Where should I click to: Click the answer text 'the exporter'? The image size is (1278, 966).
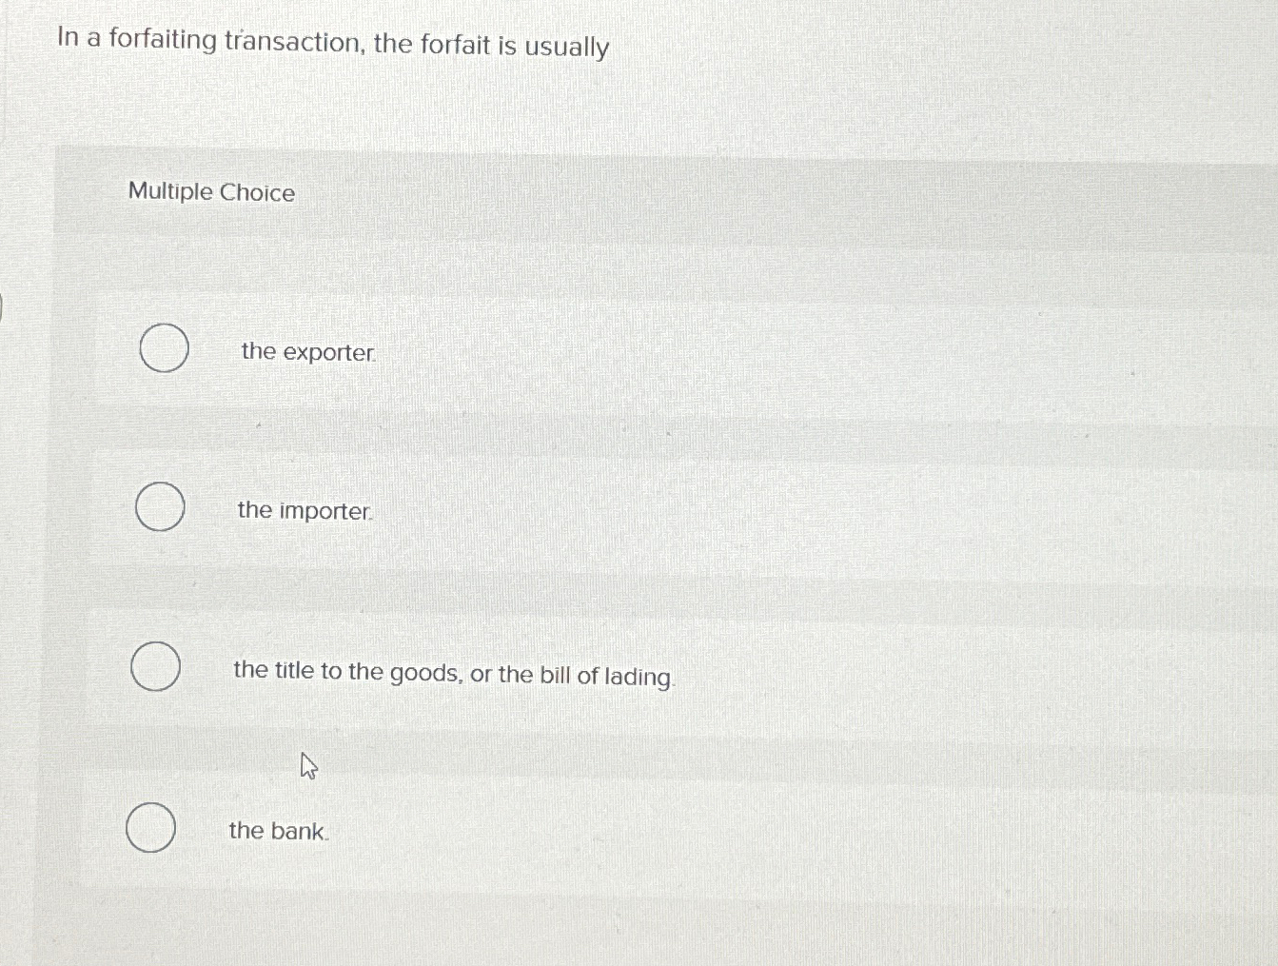pos(306,352)
